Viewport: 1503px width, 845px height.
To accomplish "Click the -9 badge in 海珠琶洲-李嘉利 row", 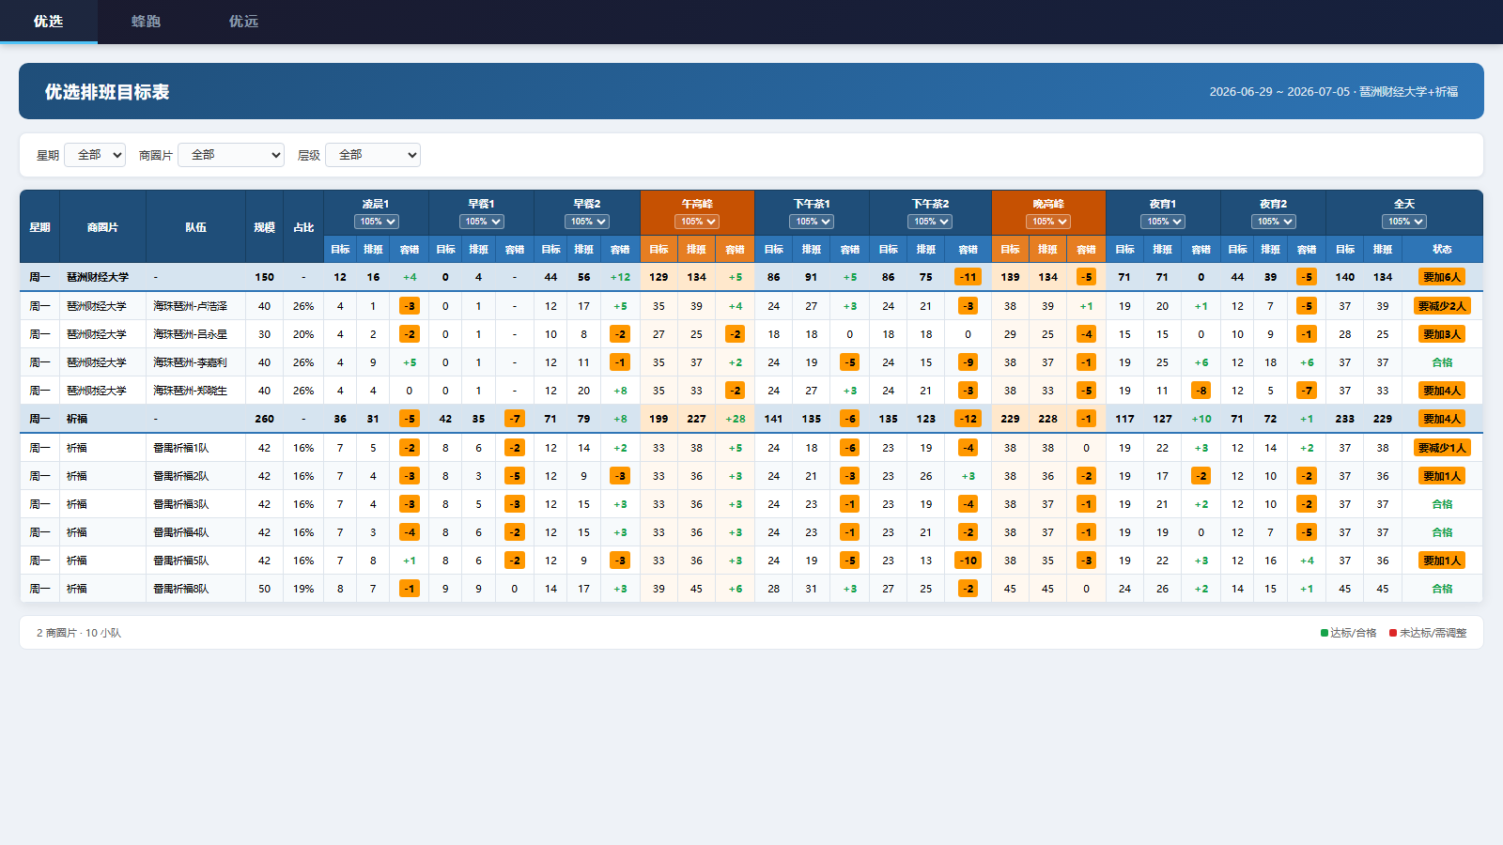I will (968, 362).
